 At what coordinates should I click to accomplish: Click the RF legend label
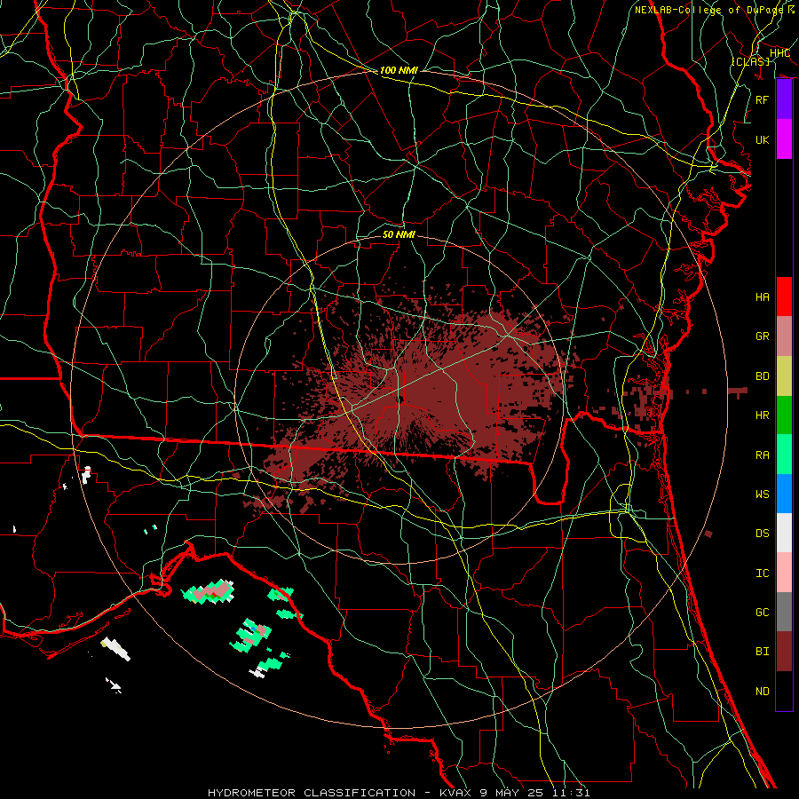click(763, 99)
